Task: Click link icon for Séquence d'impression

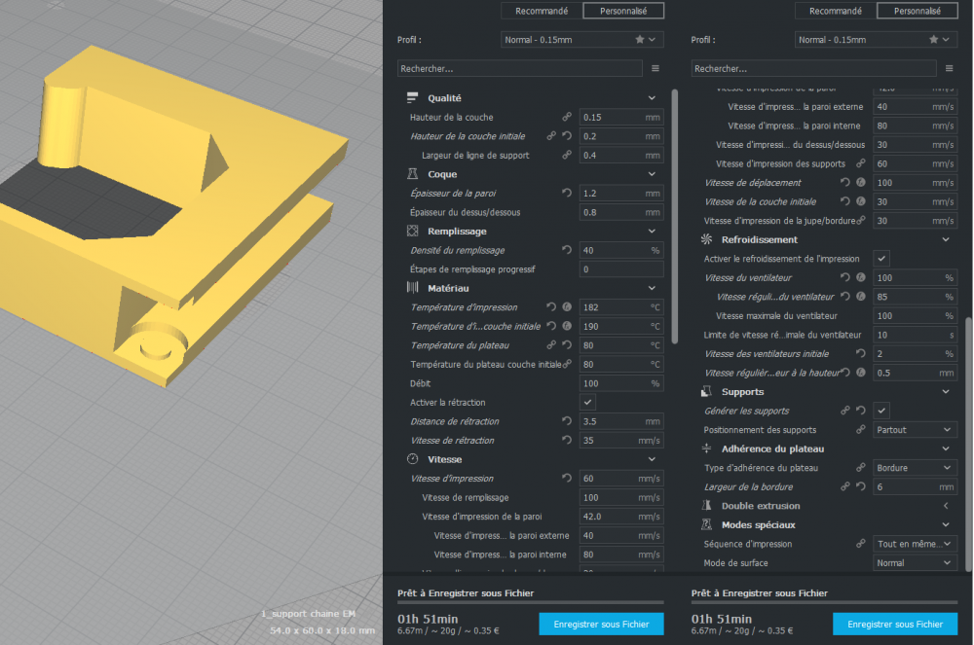Action: pos(860,544)
